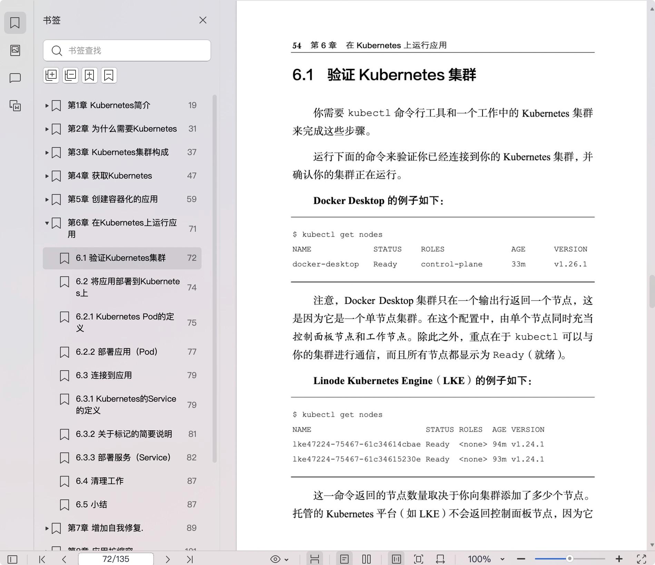Click the eye protection mode icon

275,559
